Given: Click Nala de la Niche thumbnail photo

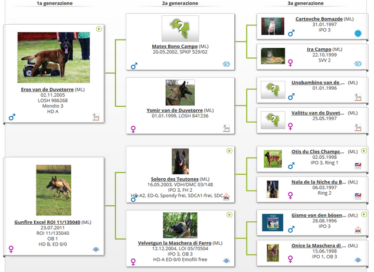Looking at the screenshot, I should tap(272, 189).
